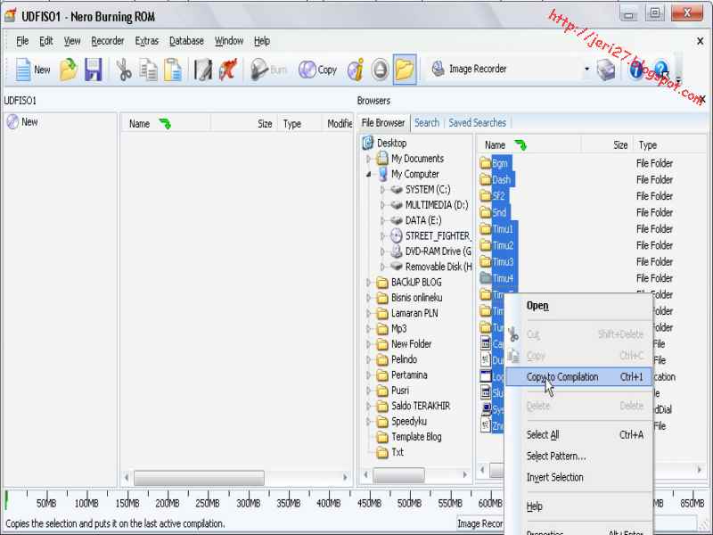Close the Browsers panel
This screenshot has width=713, height=535.
pyautogui.click(x=702, y=99)
